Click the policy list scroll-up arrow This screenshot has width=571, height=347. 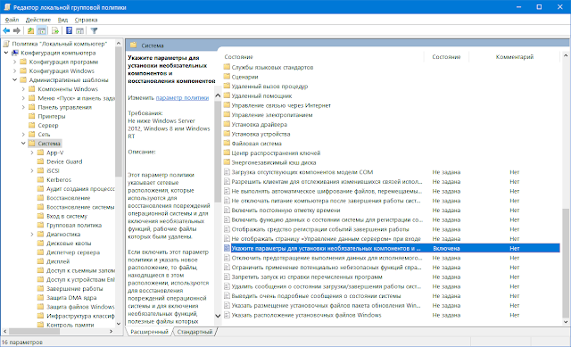pyautogui.click(x=565, y=55)
